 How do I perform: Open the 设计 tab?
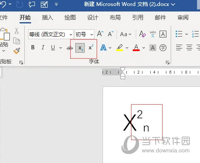point(93,17)
